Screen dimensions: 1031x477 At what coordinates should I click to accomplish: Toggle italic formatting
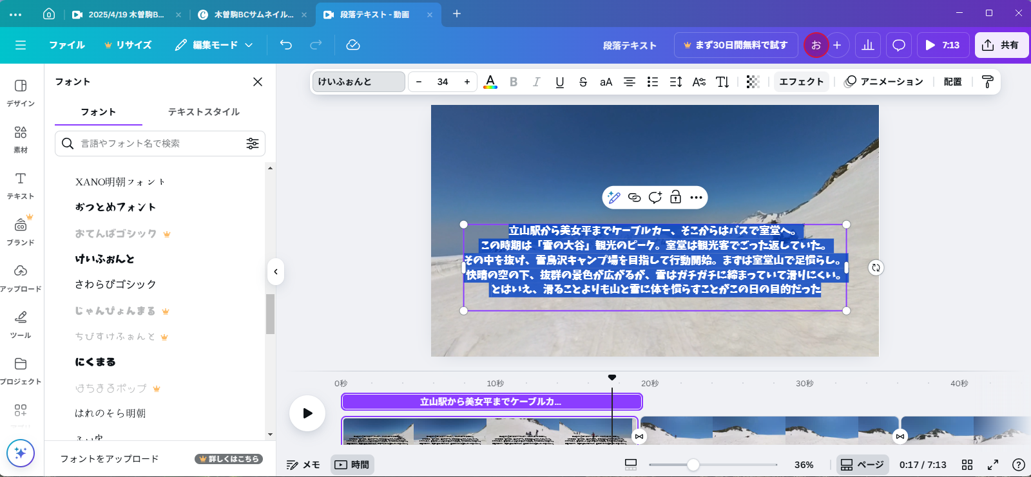pos(536,82)
